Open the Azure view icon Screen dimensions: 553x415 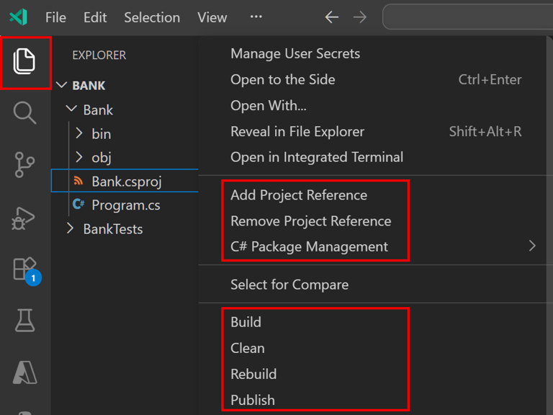click(x=25, y=372)
